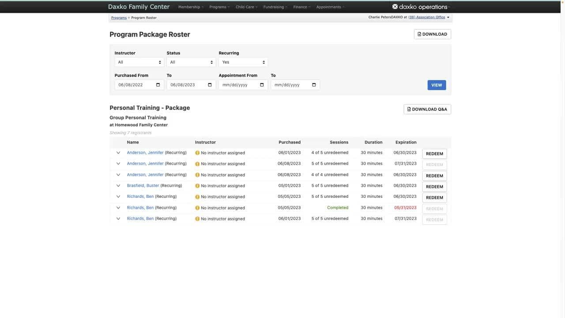Click the blue VIEW button
The width and height of the screenshot is (565, 318).
click(437, 85)
